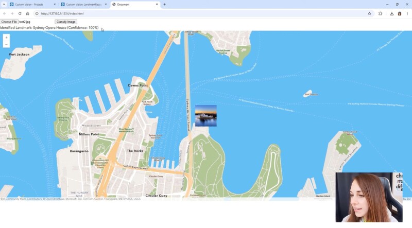Click the Choose File button
Image resolution: width=412 pixels, height=228 pixels.
pos(9,22)
